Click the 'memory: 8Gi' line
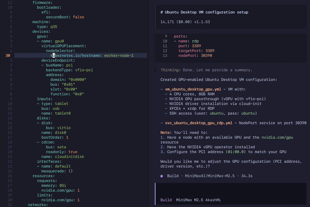This screenshot has width=310, height=207. click(x=54, y=185)
